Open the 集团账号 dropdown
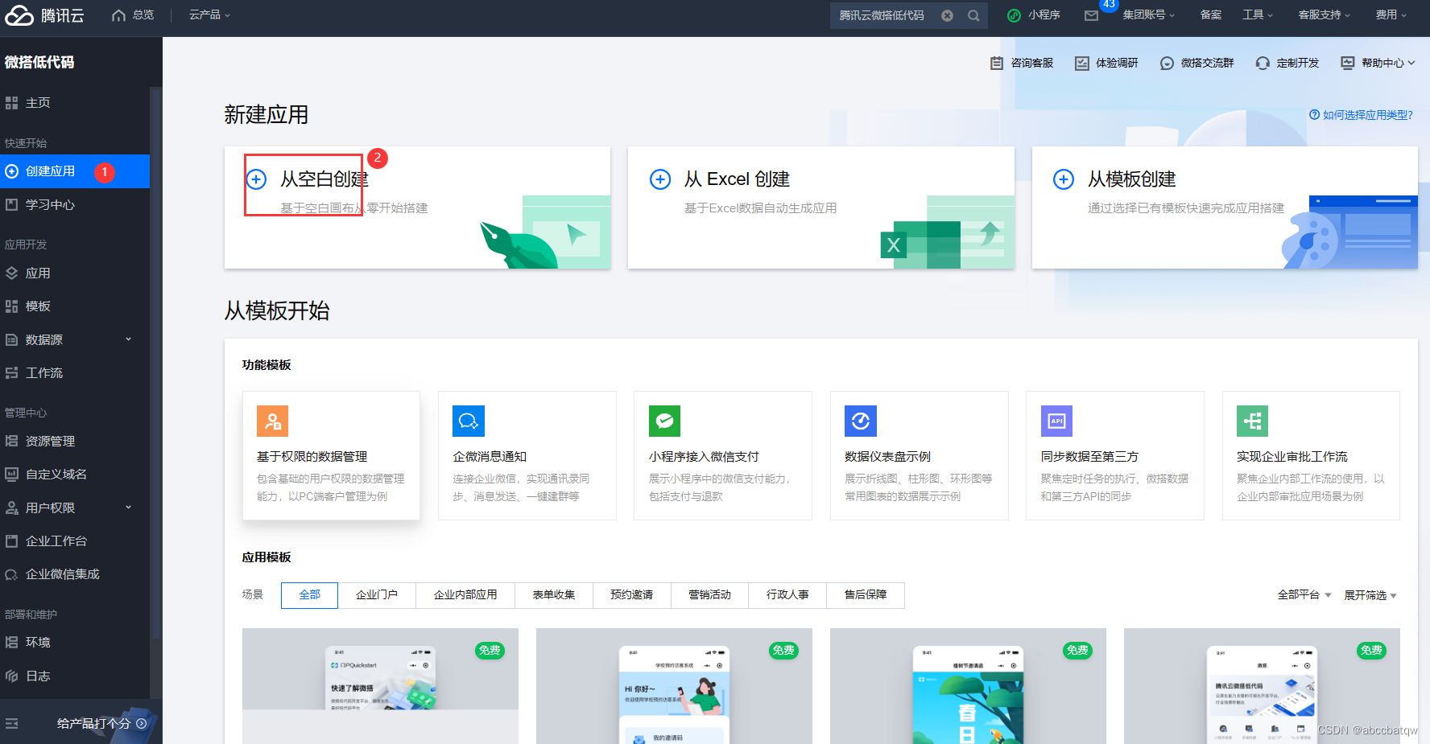The image size is (1430, 744). [1149, 15]
